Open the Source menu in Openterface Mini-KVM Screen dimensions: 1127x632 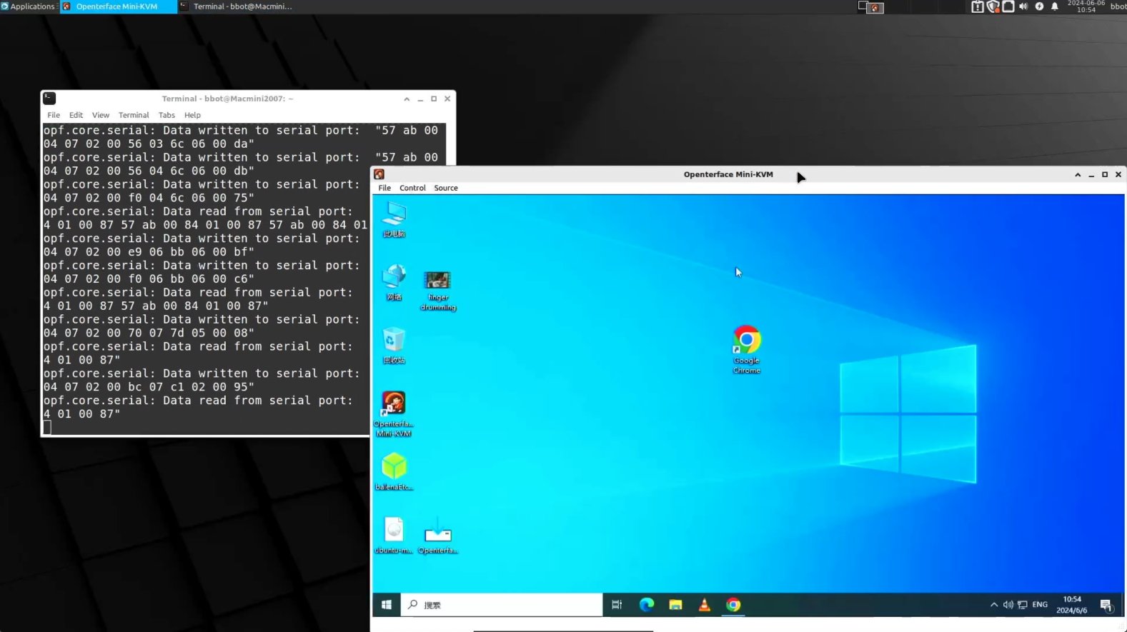point(446,188)
